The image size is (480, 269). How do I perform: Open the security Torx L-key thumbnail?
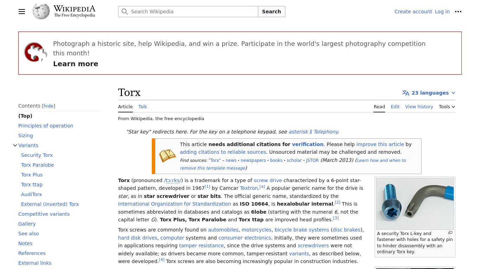(x=415, y=204)
